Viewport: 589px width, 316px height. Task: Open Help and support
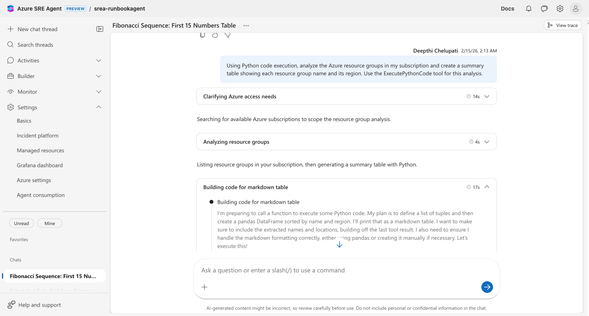point(40,305)
